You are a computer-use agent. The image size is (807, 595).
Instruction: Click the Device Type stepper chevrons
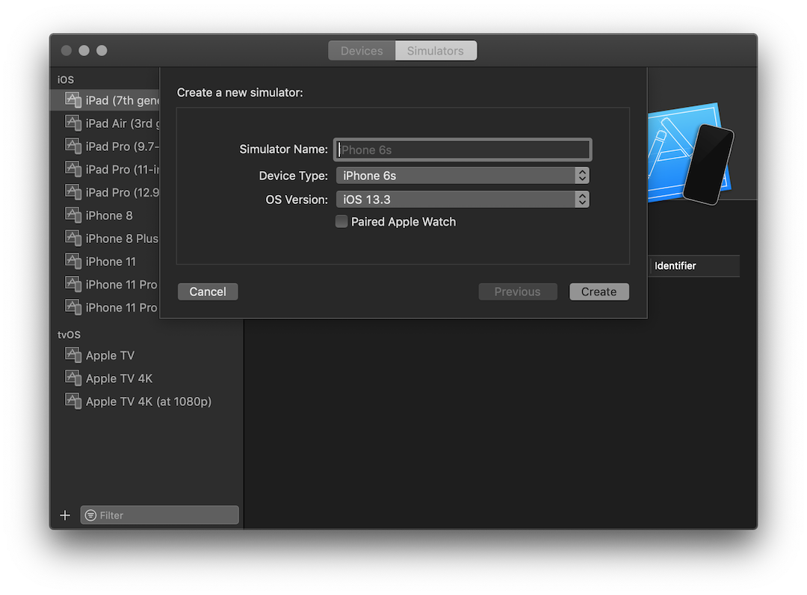coord(581,175)
